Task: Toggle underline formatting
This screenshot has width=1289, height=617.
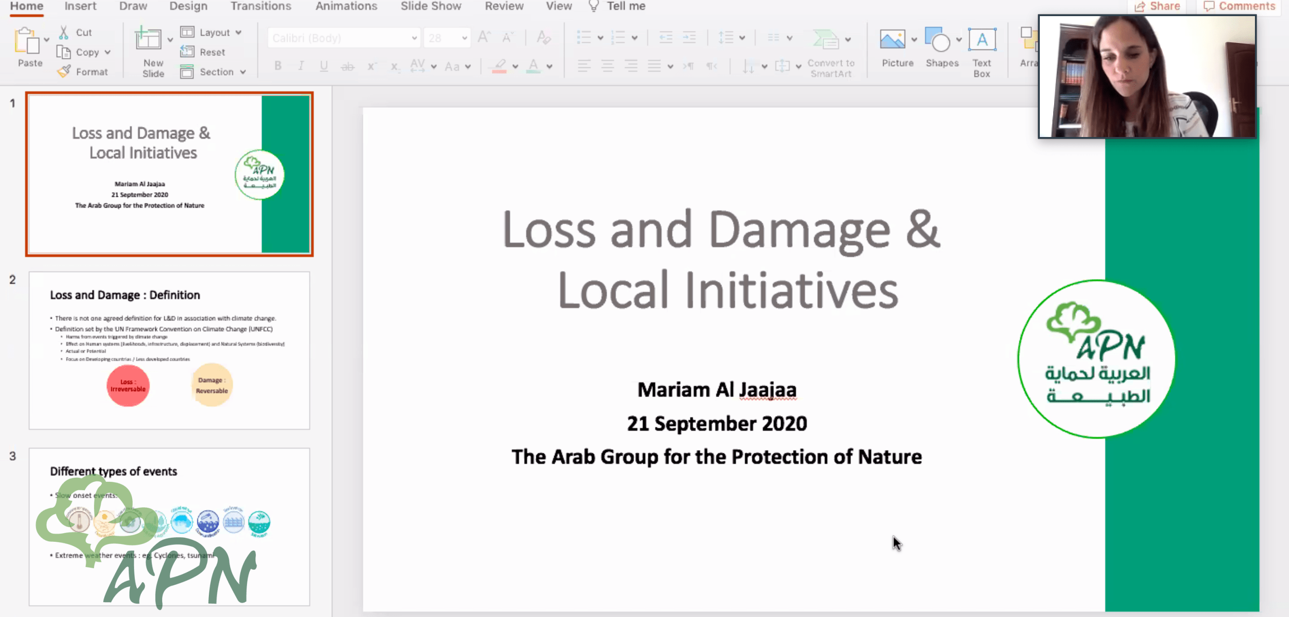Action: click(324, 65)
